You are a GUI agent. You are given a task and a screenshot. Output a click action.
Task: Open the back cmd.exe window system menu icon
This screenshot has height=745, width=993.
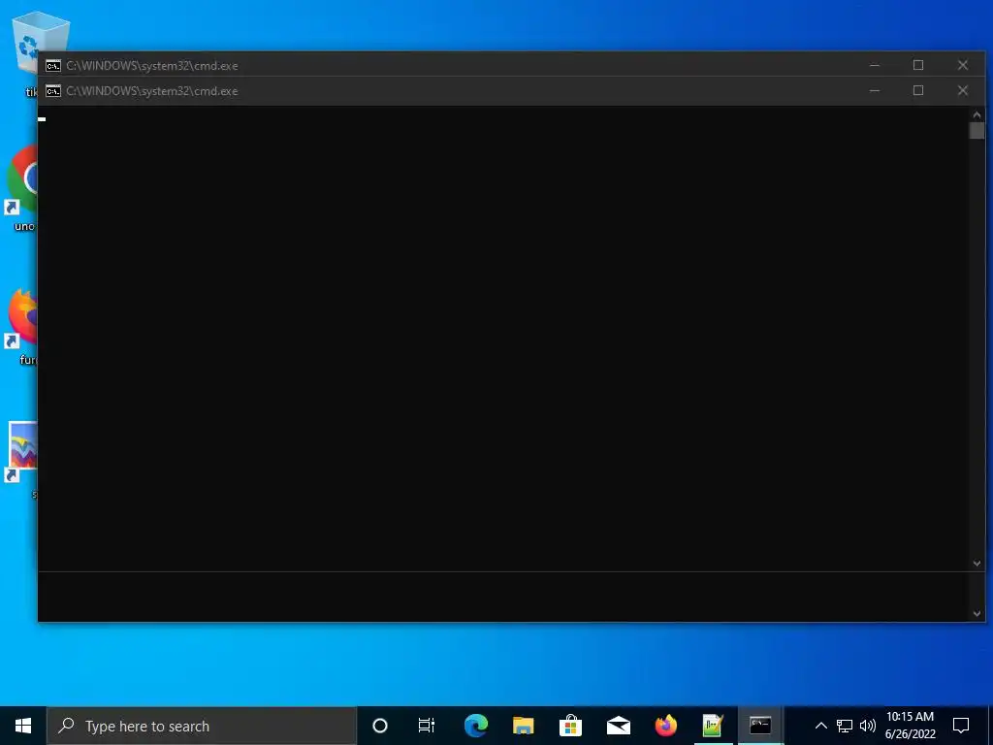pyautogui.click(x=53, y=66)
